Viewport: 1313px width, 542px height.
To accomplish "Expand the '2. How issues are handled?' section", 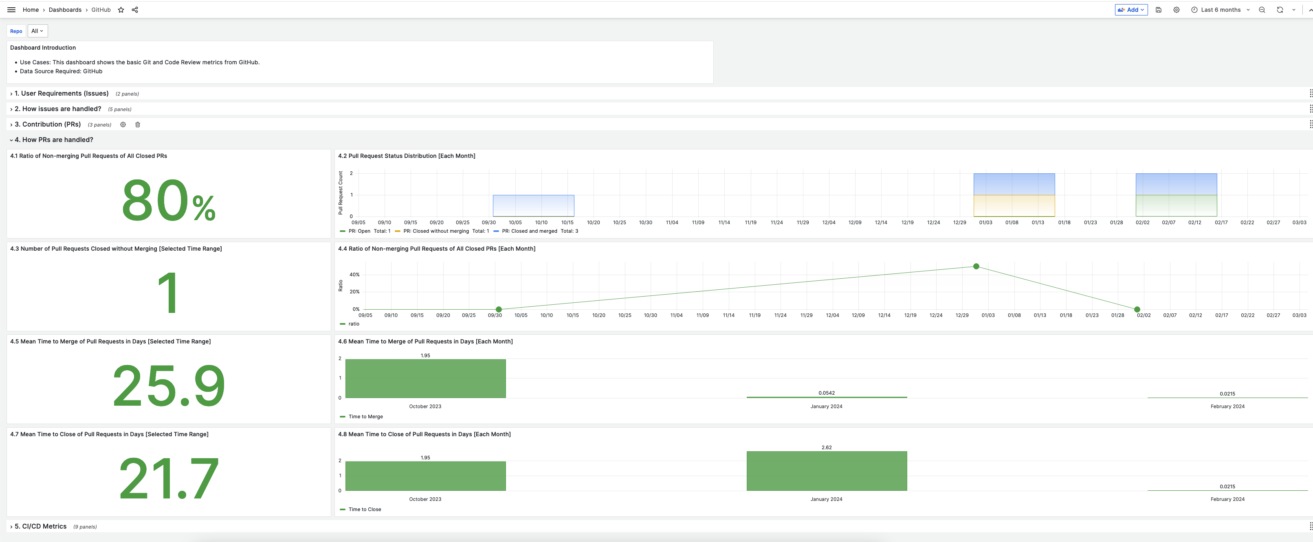I will point(12,109).
